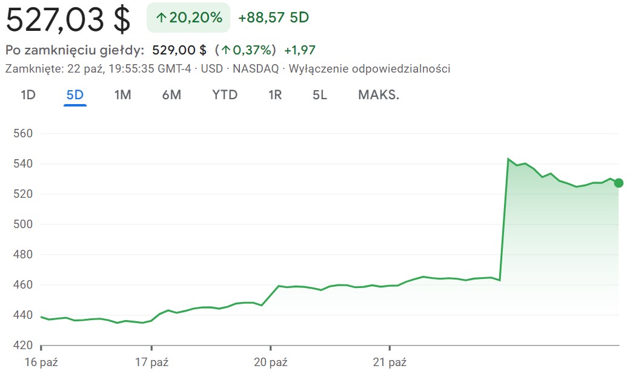The width and height of the screenshot is (630, 380).
Task: Click the 21 paź date marker
Action: 390,362
